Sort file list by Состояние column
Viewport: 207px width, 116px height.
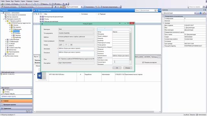[x=84, y=14]
